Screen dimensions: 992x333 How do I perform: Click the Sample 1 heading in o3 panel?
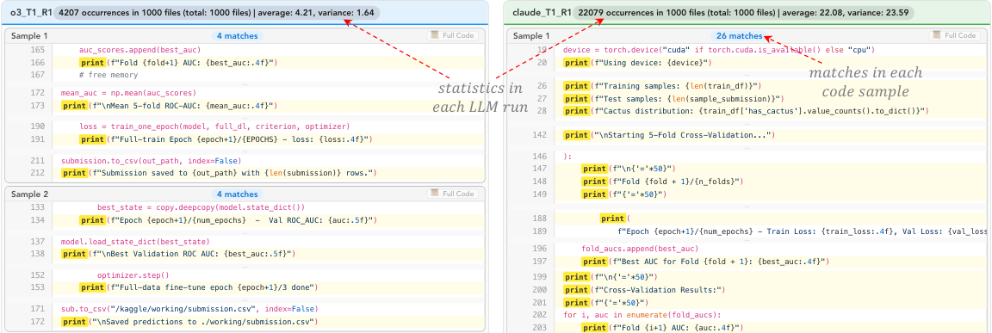tap(29, 36)
